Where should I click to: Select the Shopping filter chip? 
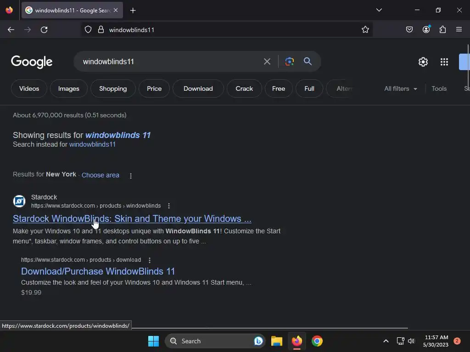[x=113, y=88]
